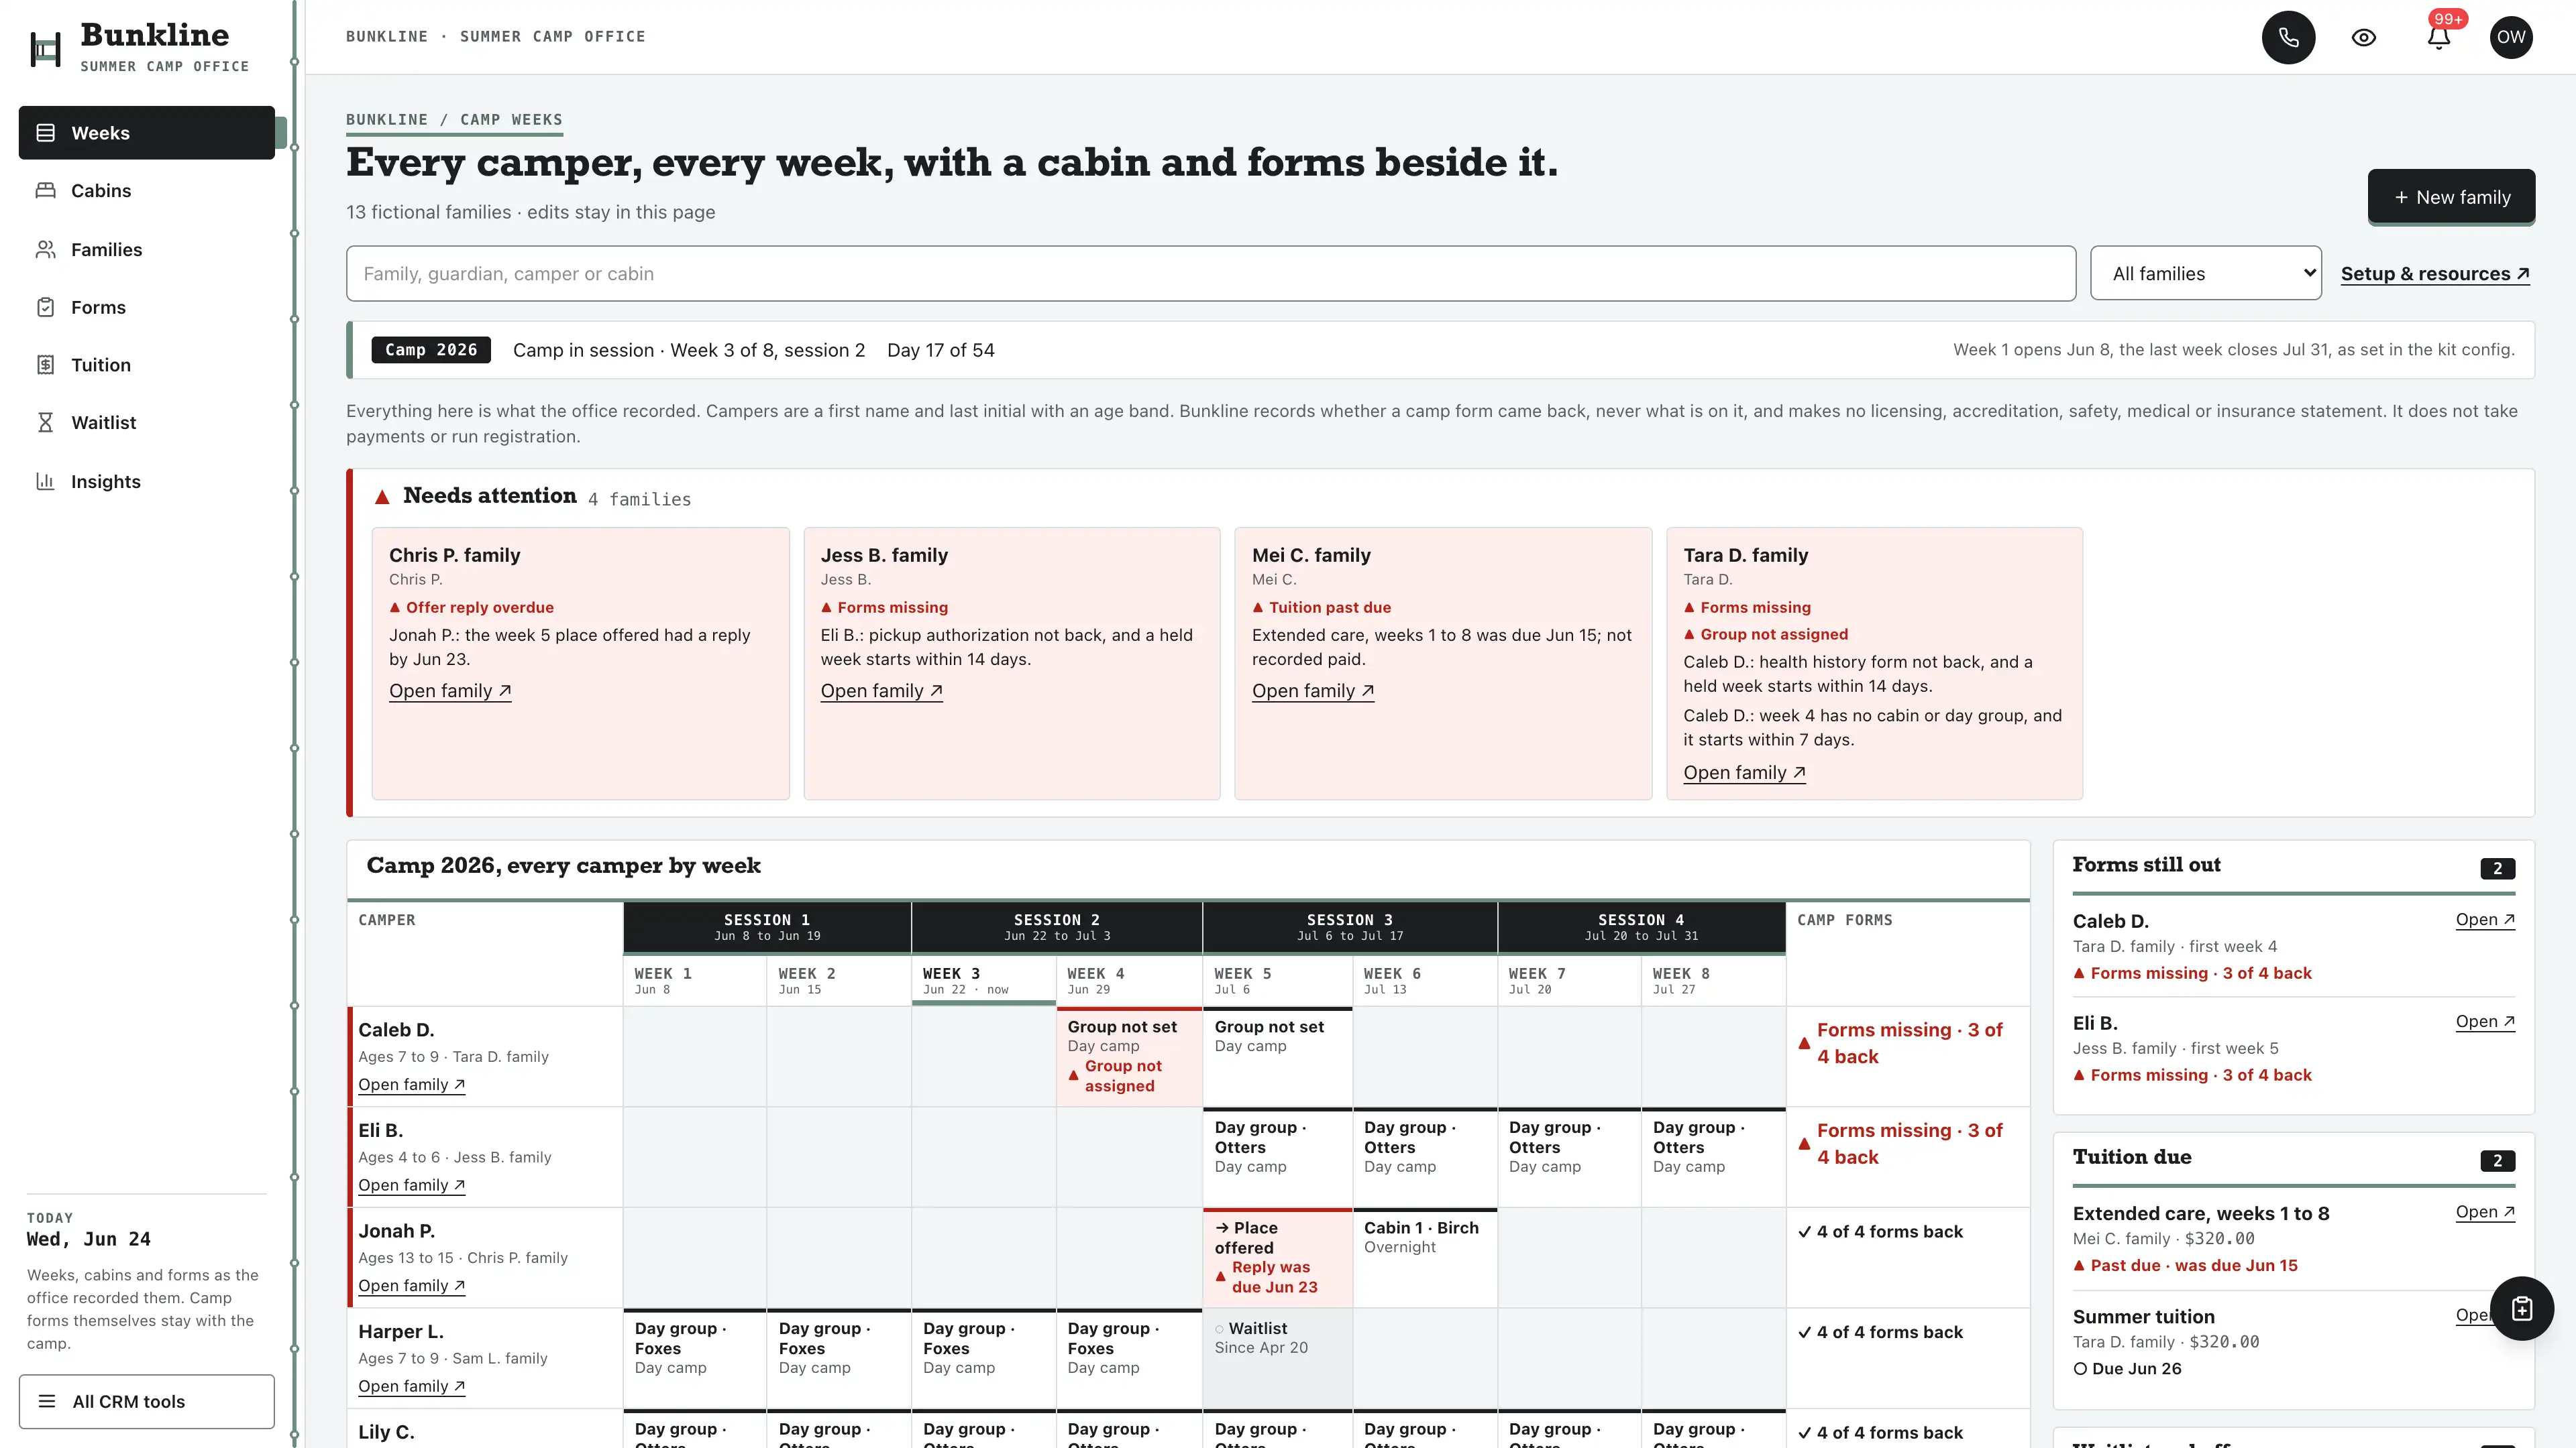Click Caleb D. Week 5 Group not set cell
This screenshot has width=2576, height=1448.
(1277, 1057)
